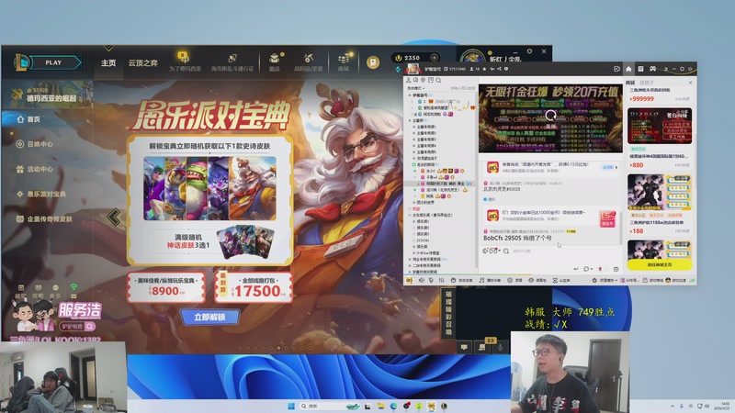Screen dimensions: 735x413
Task: Open the 频道模板 dropdown in YY bottom bar
Action: tap(605, 280)
